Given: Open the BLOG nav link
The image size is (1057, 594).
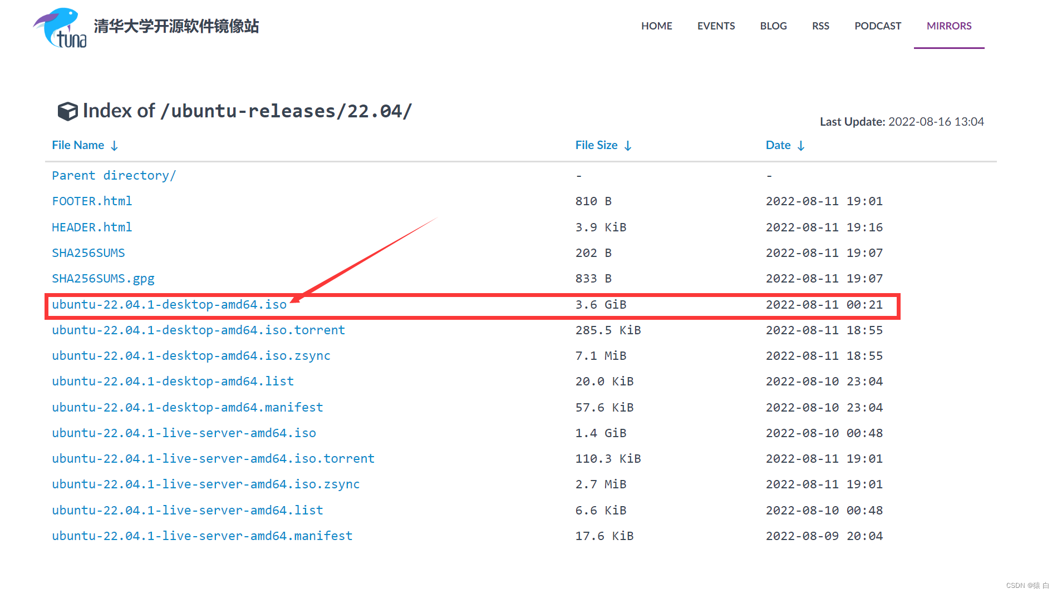Looking at the screenshot, I should [x=773, y=26].
